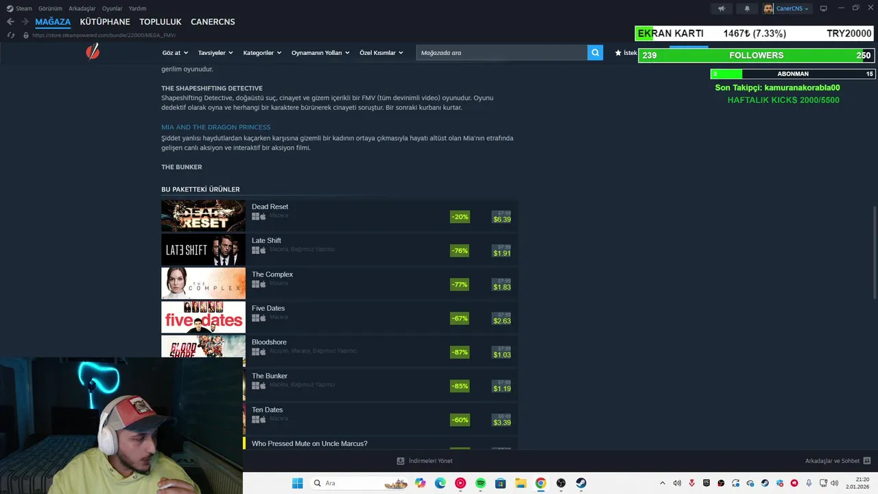Click the page vertical scrollbar
This screenshot has width=878, height=494.
(874, 252)
